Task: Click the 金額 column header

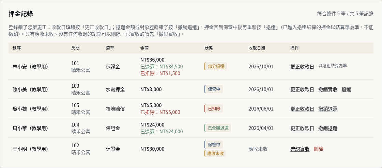Action: click(144, 48)
